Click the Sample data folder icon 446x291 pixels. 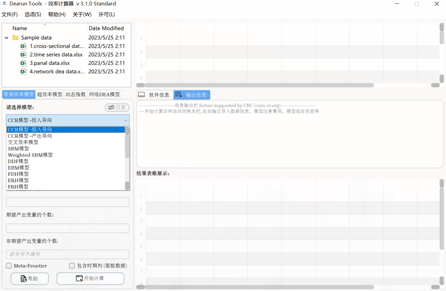coord(15,38)
